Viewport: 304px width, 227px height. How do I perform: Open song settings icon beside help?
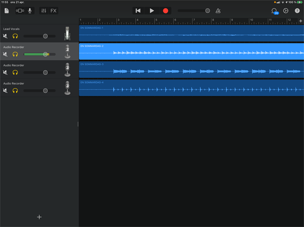(286, 10)
